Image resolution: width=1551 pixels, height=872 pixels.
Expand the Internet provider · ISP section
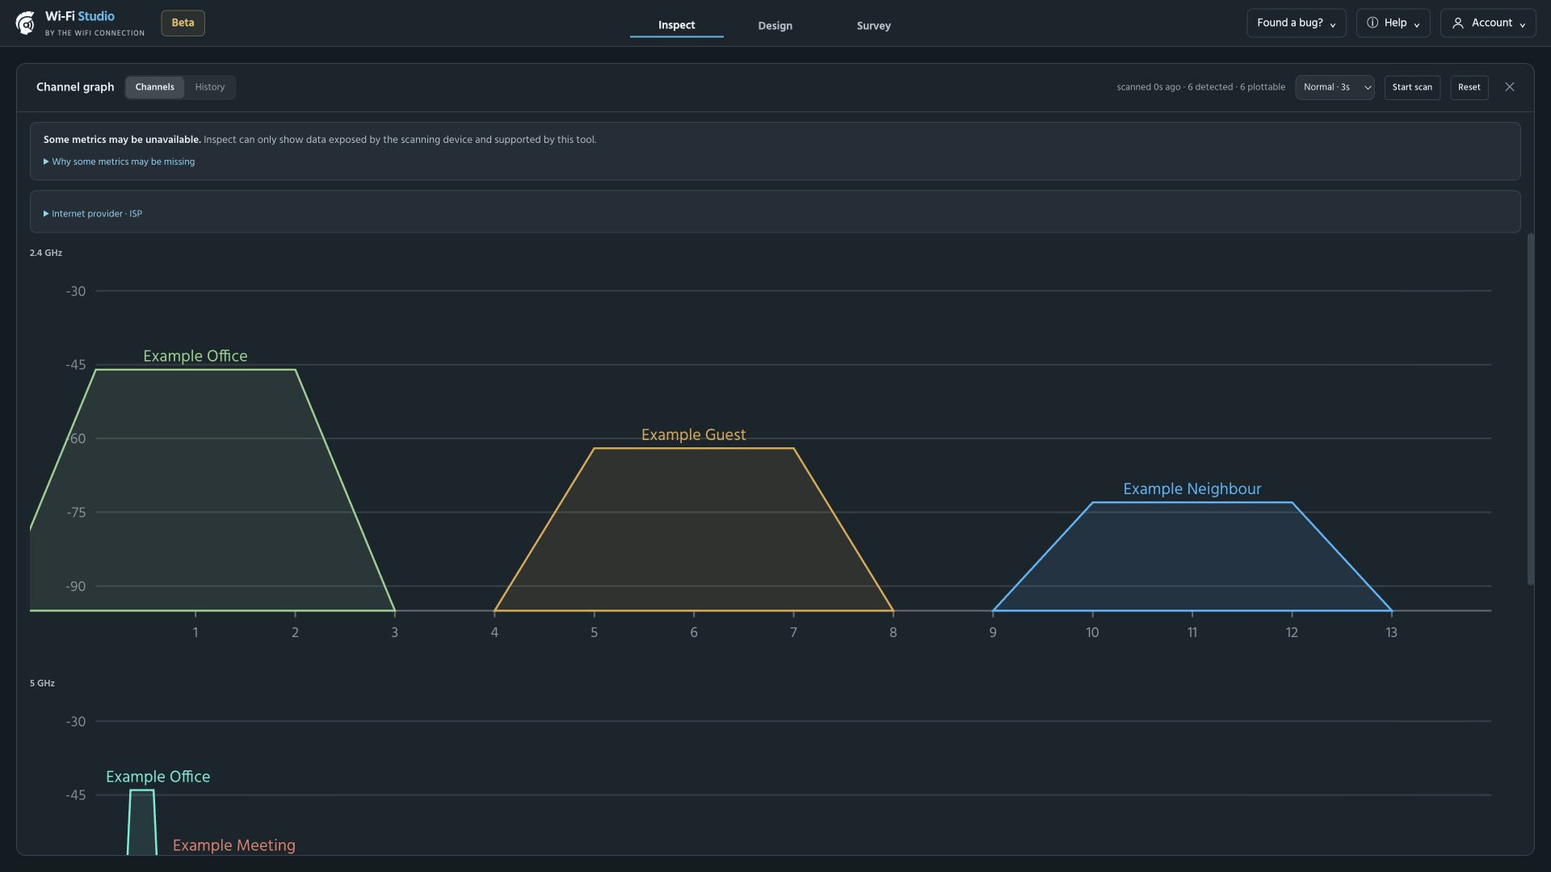coord(93,214)
